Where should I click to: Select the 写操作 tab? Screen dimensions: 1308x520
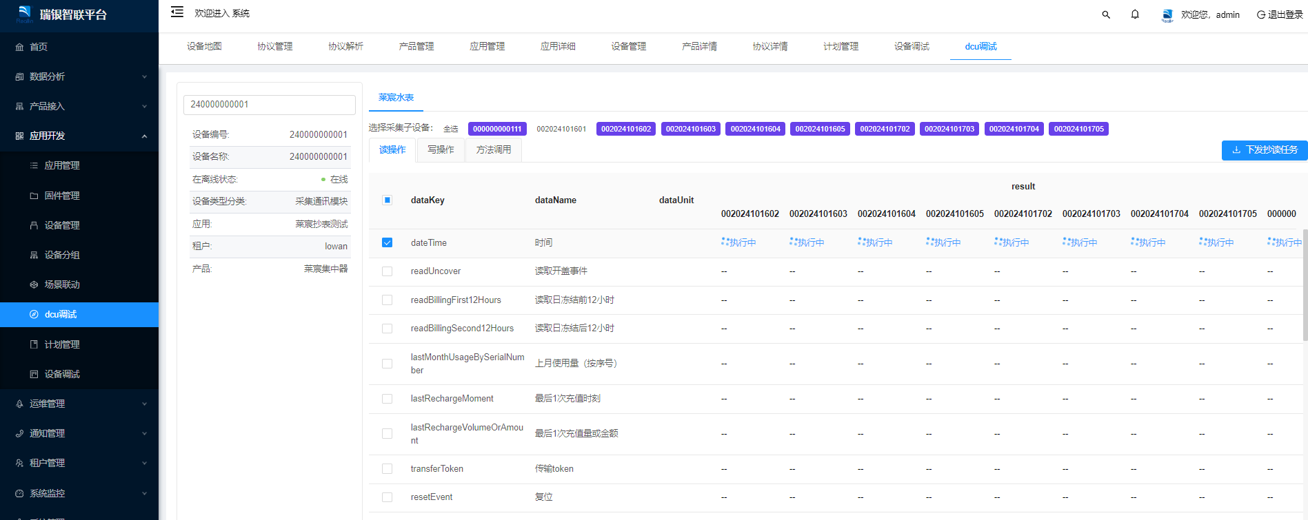coord(441,149)
